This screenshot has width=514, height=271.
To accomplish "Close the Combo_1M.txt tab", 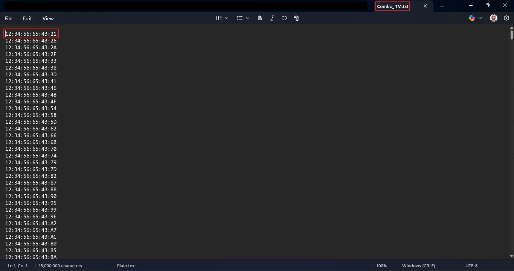I will point(426,6).
